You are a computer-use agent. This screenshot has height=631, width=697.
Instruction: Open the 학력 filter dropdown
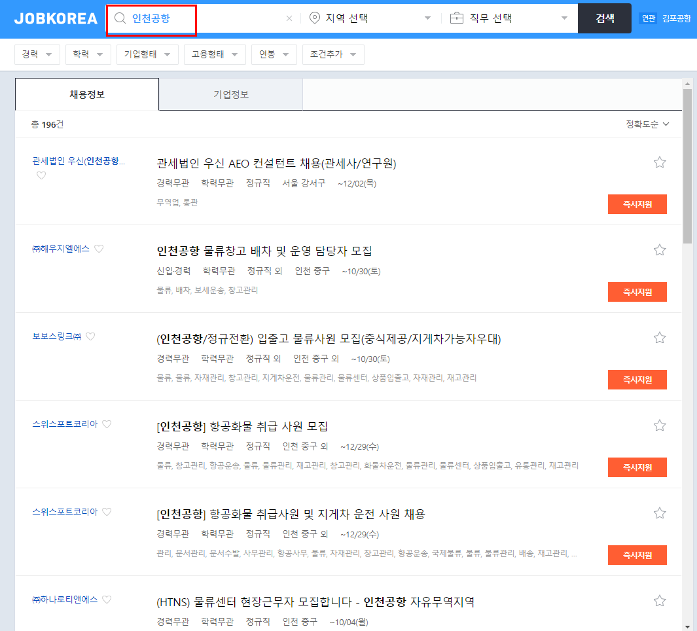pyautogui.click(x=88, y=55)
